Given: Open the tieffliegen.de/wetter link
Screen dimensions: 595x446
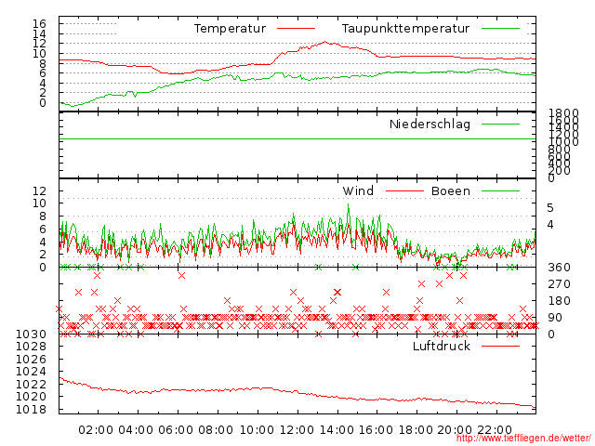Looking at the screenshot, I should (523, 439).
